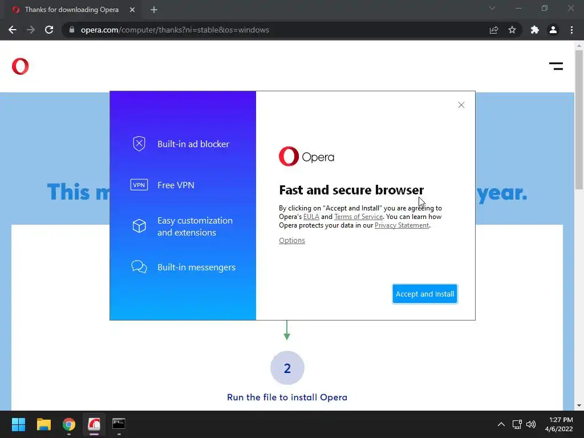Open the Terms of Service link
Image resolution: width=584 pixels, height=438 pixels.
(x=358, y=216)
